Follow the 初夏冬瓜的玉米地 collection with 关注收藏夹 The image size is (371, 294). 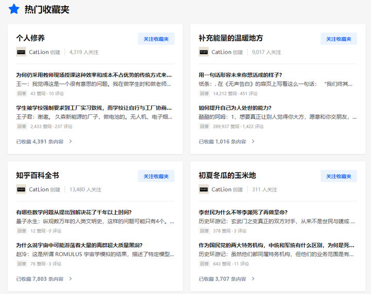click(339, 176)
